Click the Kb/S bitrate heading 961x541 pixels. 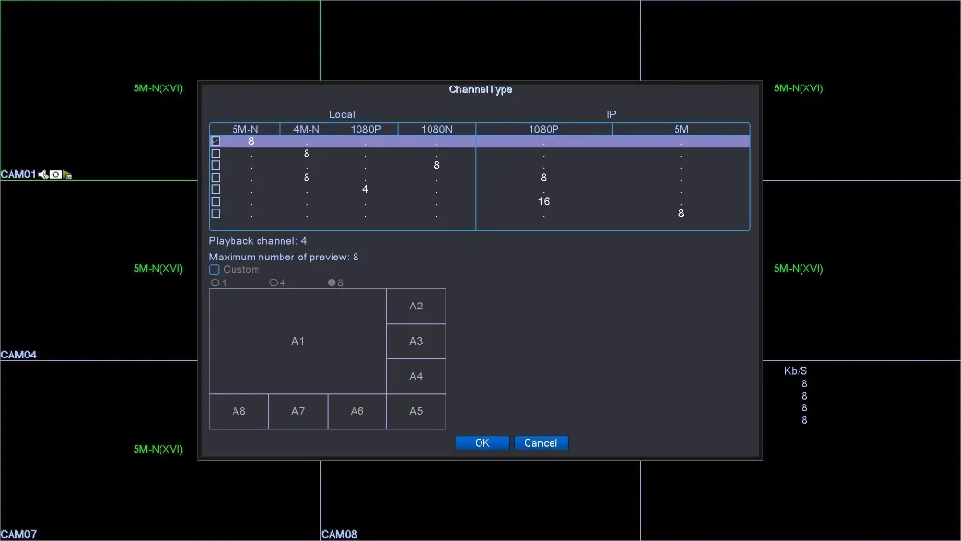[x=796, y=371]
